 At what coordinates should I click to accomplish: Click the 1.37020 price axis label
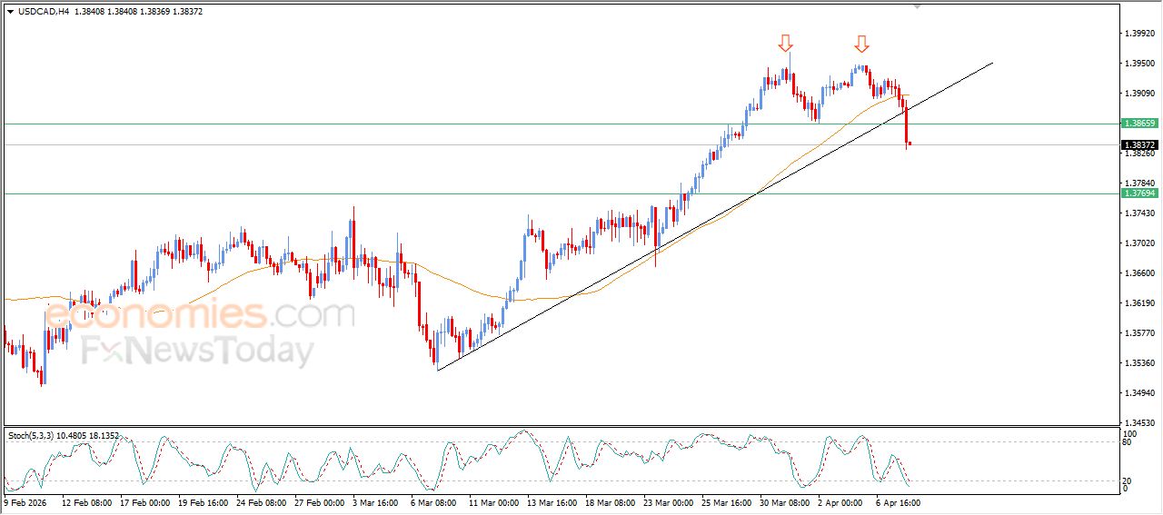(1139, 243)
